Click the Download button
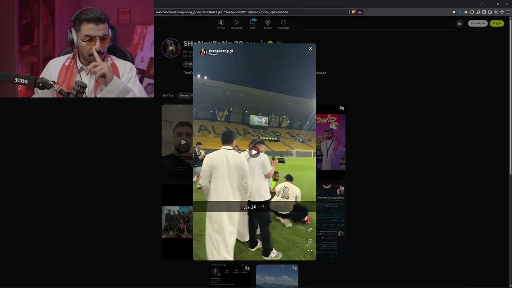Viewport: 512px width, 288px height. click(478, 23)
